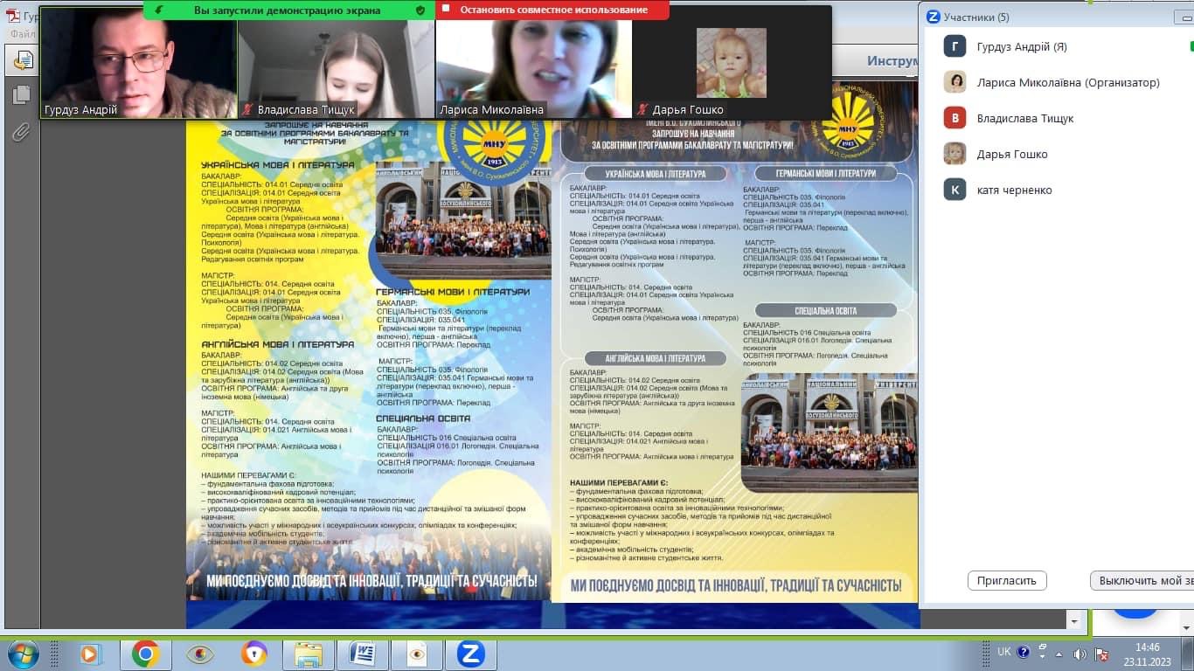This screenshot has width=1194, height=671.
Task: Click Дарья Гошко's muted microphone icon
Action: (x=643, y=110)
